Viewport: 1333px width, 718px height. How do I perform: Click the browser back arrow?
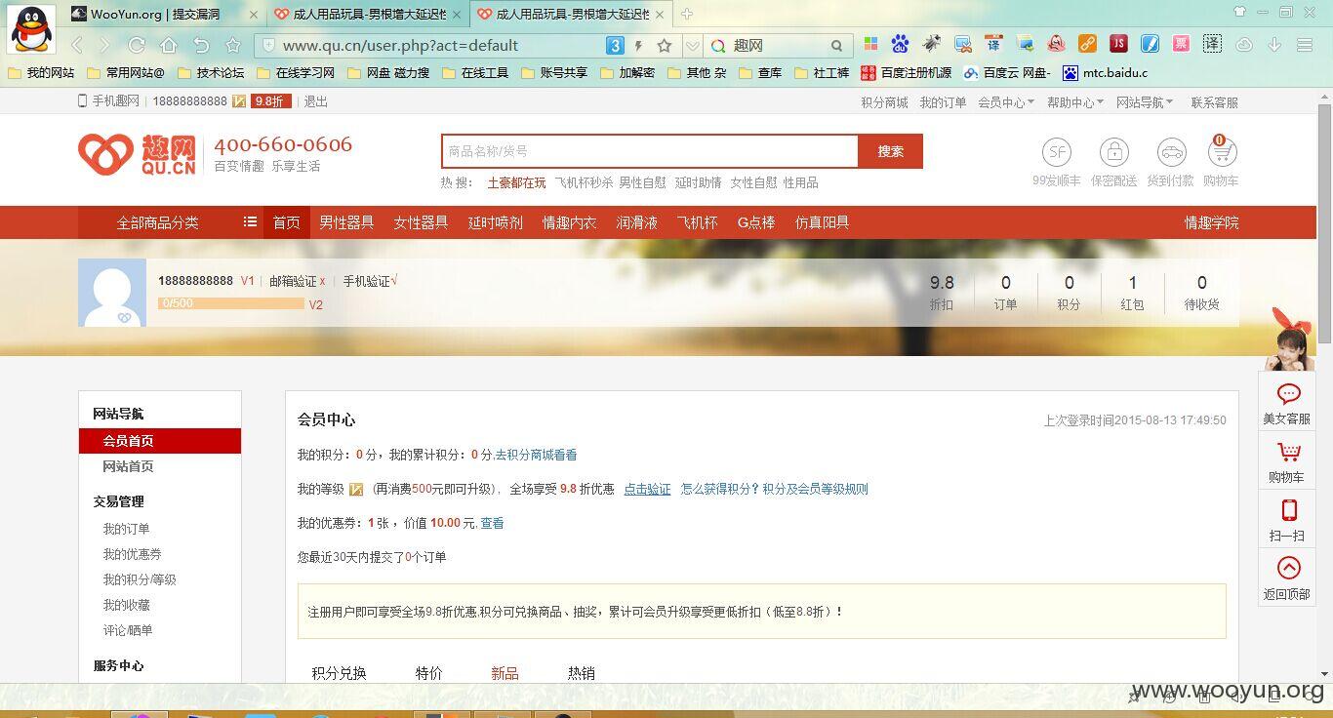pyautogui.click(x=78, y=45)
